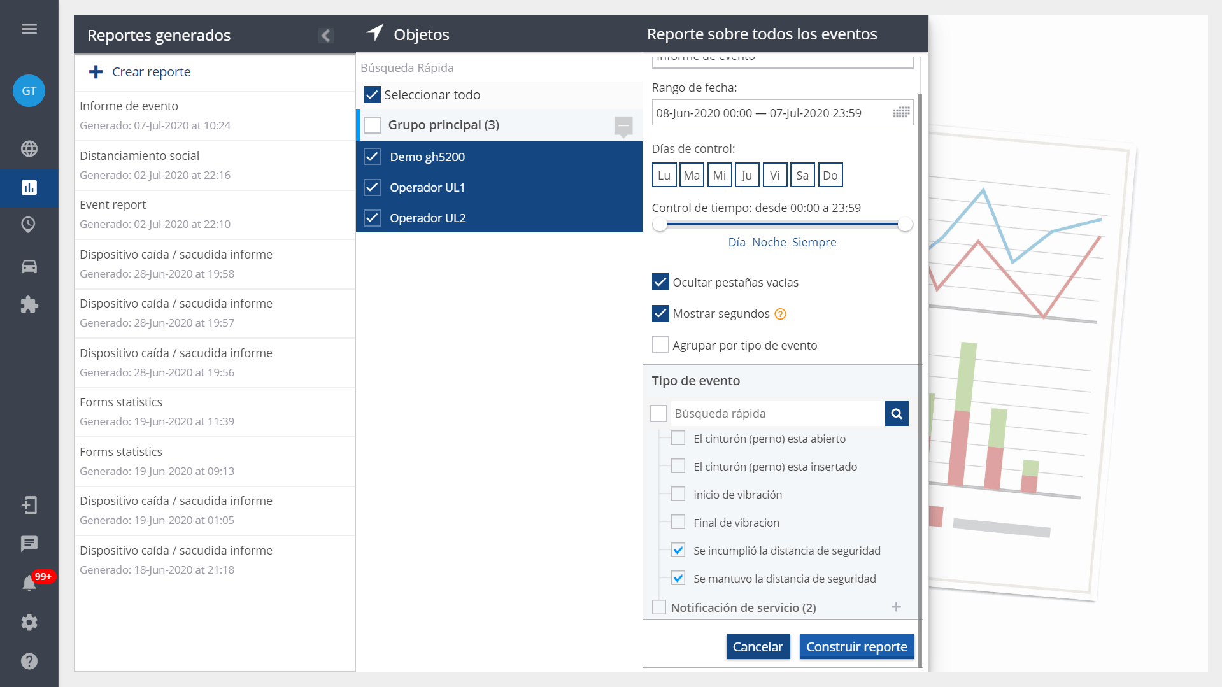Uncheck the Operador UL2 object
Viewport: 1222px width, 687px height.
point(372,218)
